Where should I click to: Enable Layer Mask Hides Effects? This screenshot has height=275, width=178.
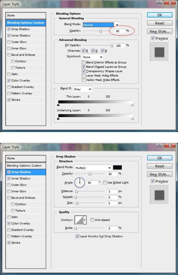pyautogui.click(x=83, y=75)
